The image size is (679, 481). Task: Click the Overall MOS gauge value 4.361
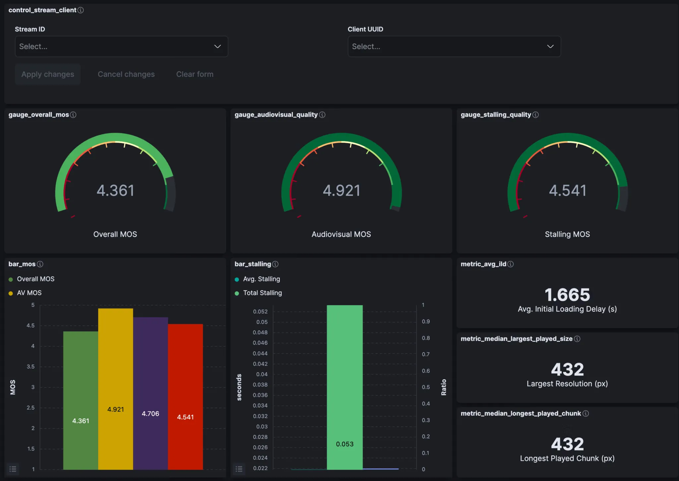coord(115,191)
